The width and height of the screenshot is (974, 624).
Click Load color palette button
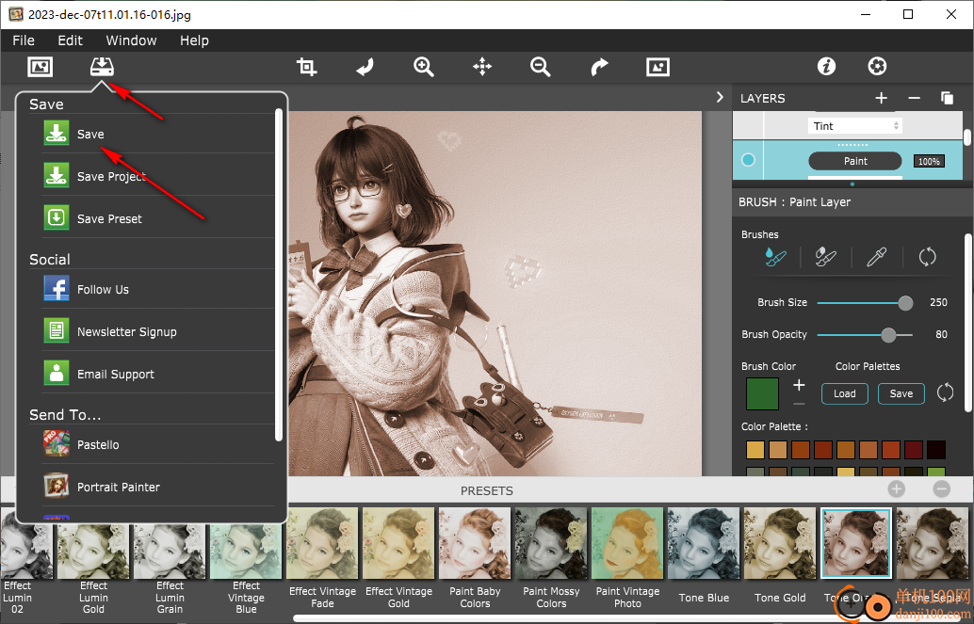point(844,393)
